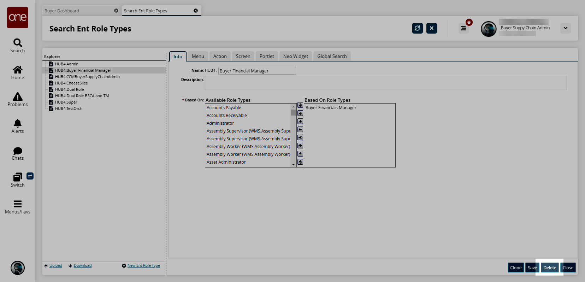Screen dimensions: 585x282
Task: Click the refresh icon in the header
Action: (417, 28)
